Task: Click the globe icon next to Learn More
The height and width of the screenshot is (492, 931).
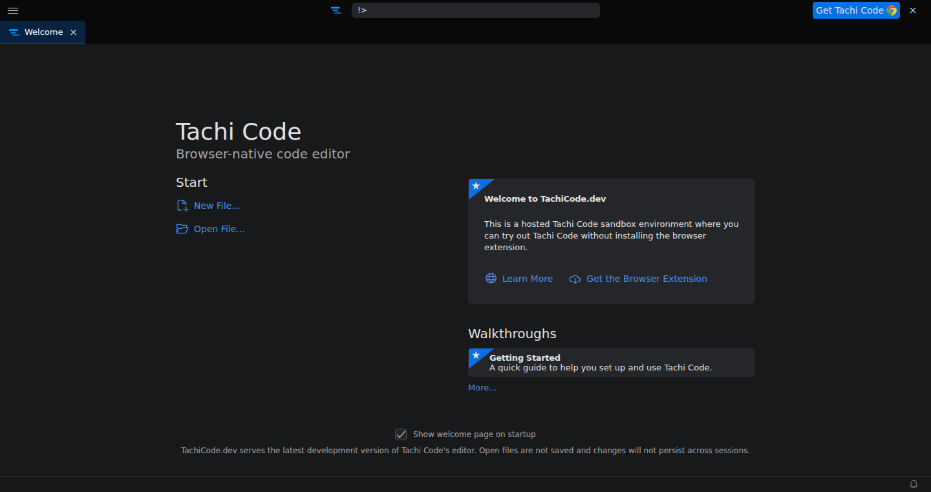Action: pos(491,279)
